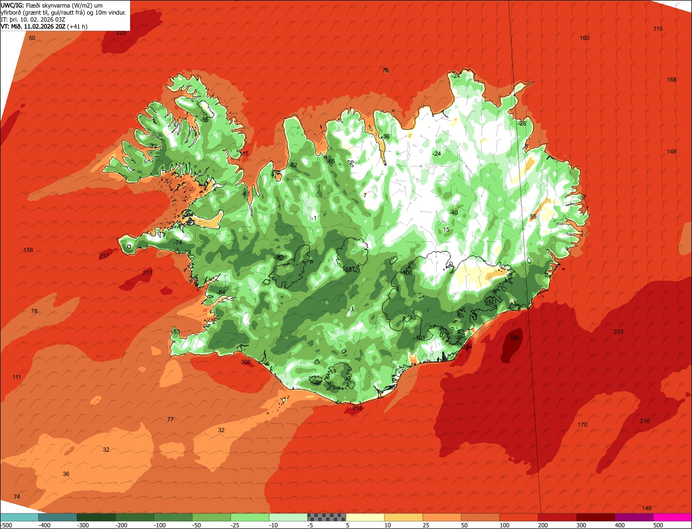Screen dimensions: 692x529
Task: Click the legend swatch between -400 and -300
Action: [57, 517]
